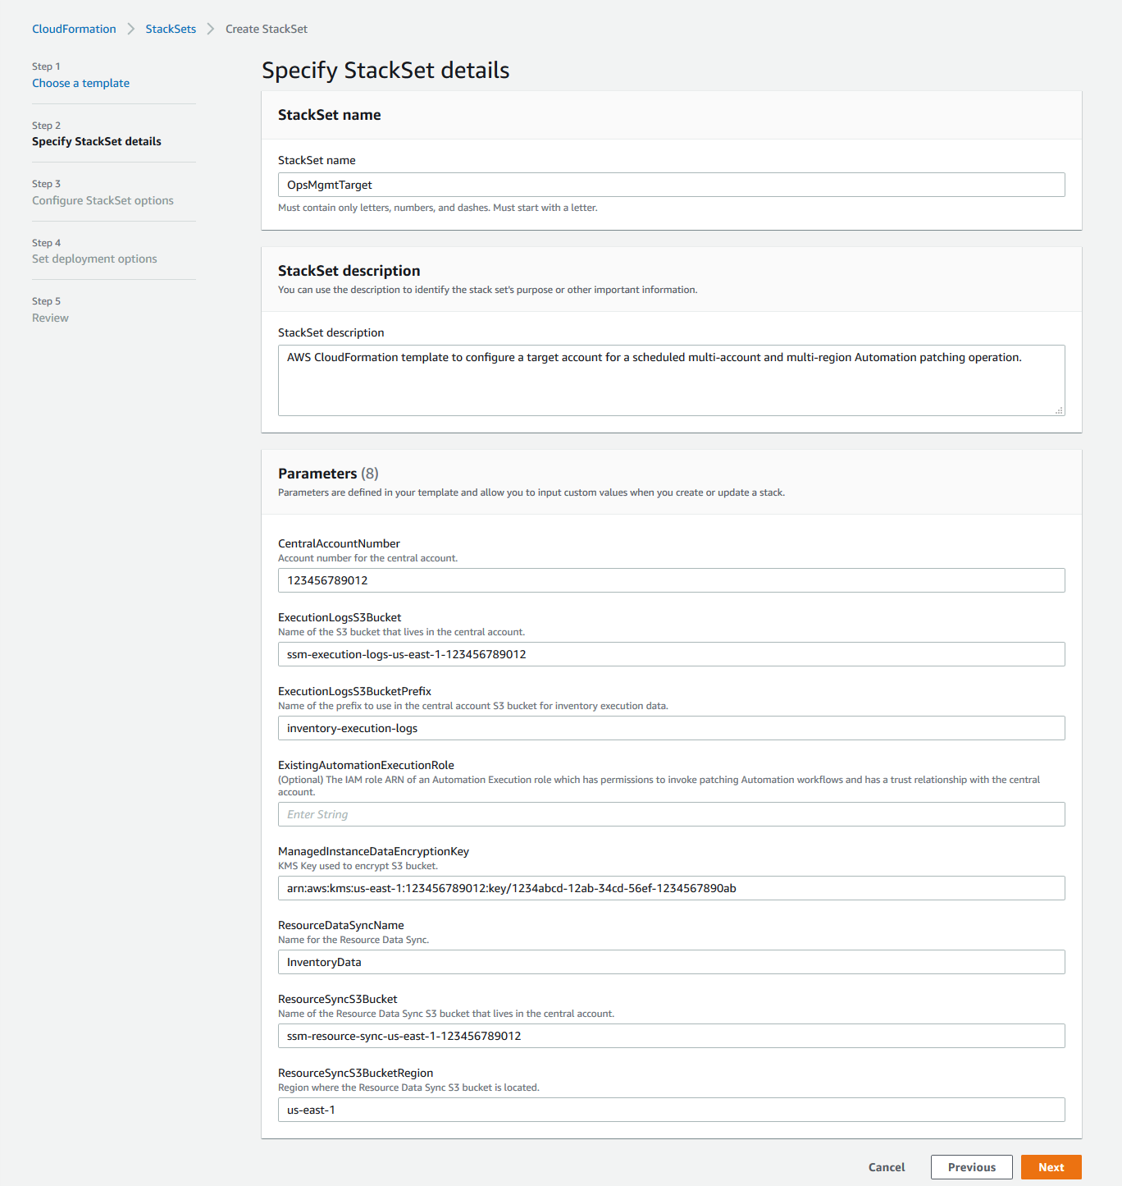This screenshot has width=1122, height=1186.
Task: Click the breadcrumb chevron before Create StackSet
Action: (x=211, y=29)
